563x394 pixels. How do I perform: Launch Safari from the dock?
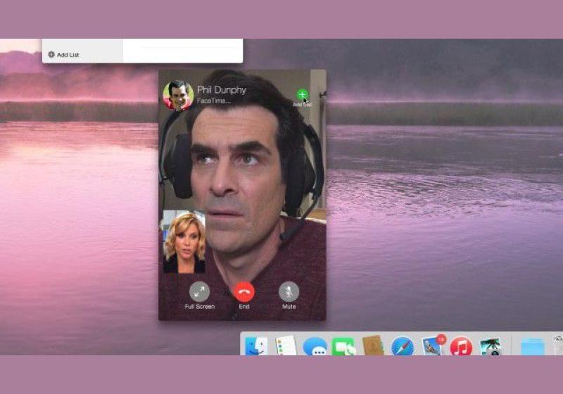[402, 347]
